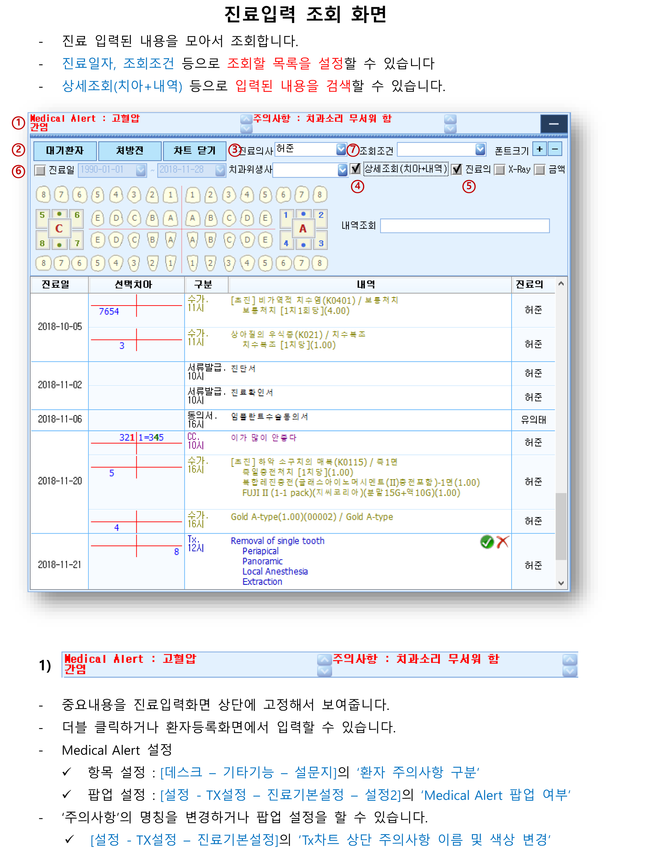Increase font size with the plus button

540,149
